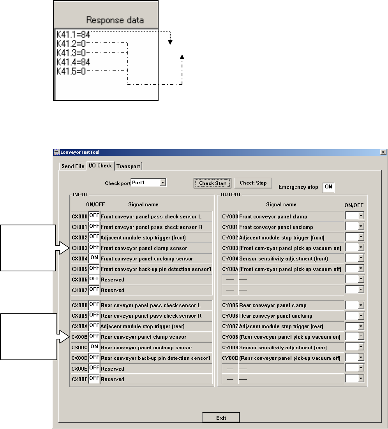Click the CX003 OFF status field

[x=94, y=248]
